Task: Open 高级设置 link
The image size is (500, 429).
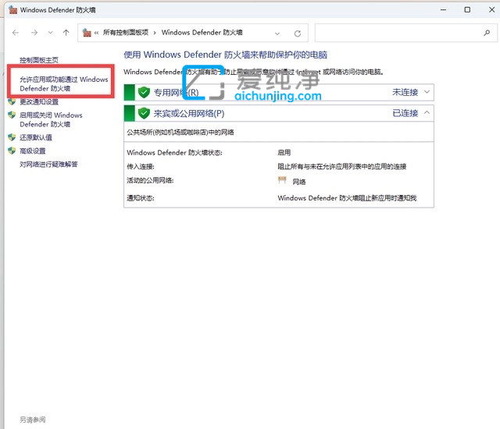Action: coord(33,151)
